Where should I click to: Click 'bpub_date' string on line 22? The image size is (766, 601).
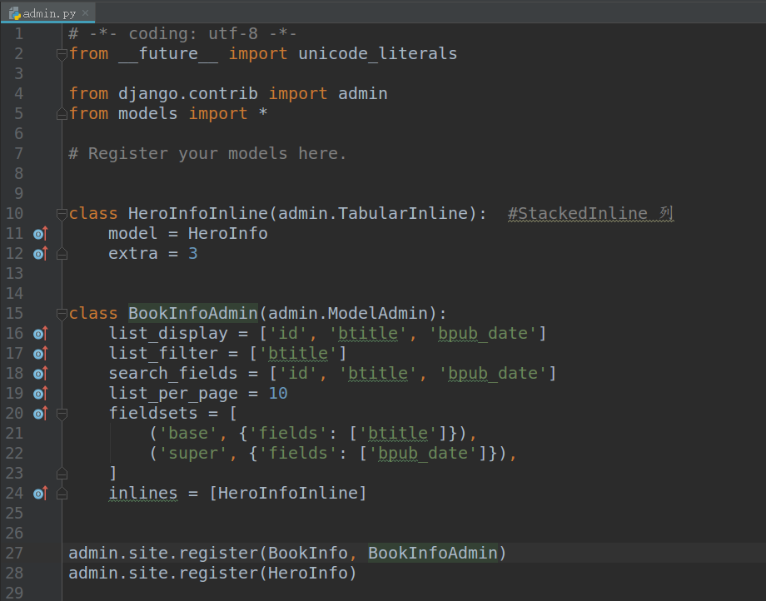click(x=423, y=454)
